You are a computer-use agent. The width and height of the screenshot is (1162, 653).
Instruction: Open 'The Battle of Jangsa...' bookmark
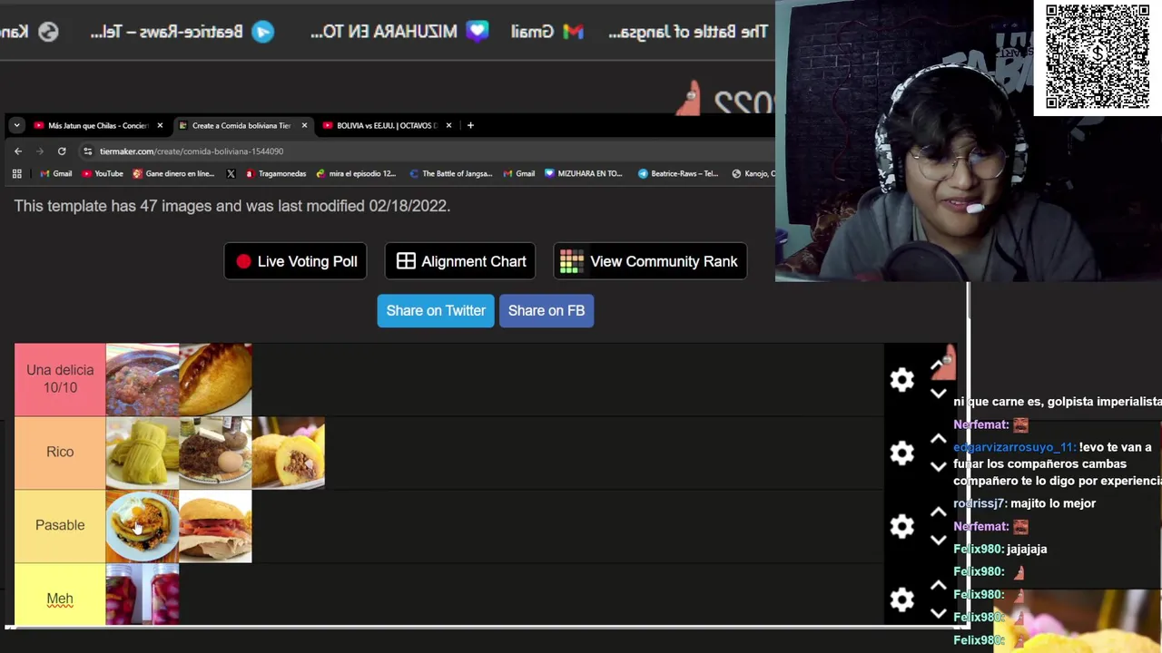450,173
